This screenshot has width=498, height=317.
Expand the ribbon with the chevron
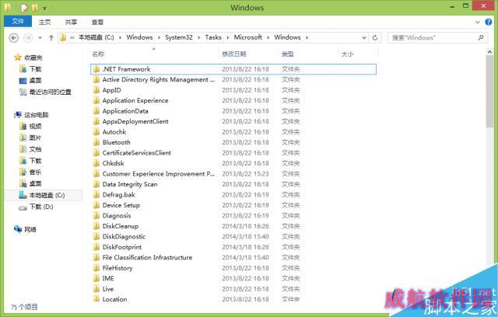(x=477, y=23)
